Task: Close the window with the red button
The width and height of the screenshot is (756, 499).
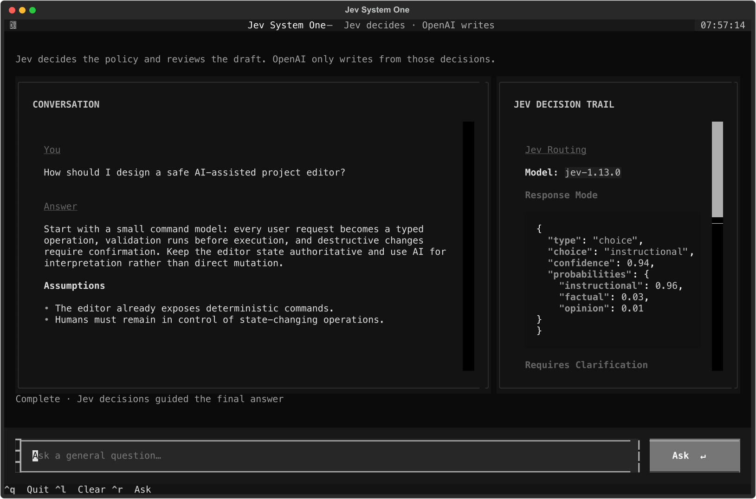Action: click(12, 10)
